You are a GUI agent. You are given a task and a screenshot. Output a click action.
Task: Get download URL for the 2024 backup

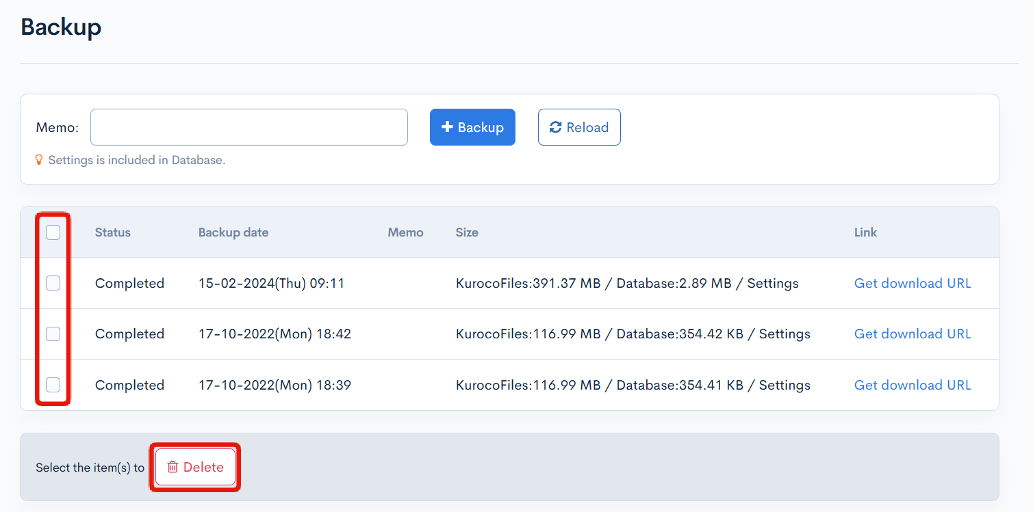pyautogui.click(x=912, y=283)
